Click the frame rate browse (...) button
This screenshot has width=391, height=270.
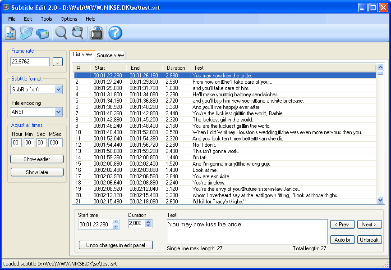tap(58, 62)
